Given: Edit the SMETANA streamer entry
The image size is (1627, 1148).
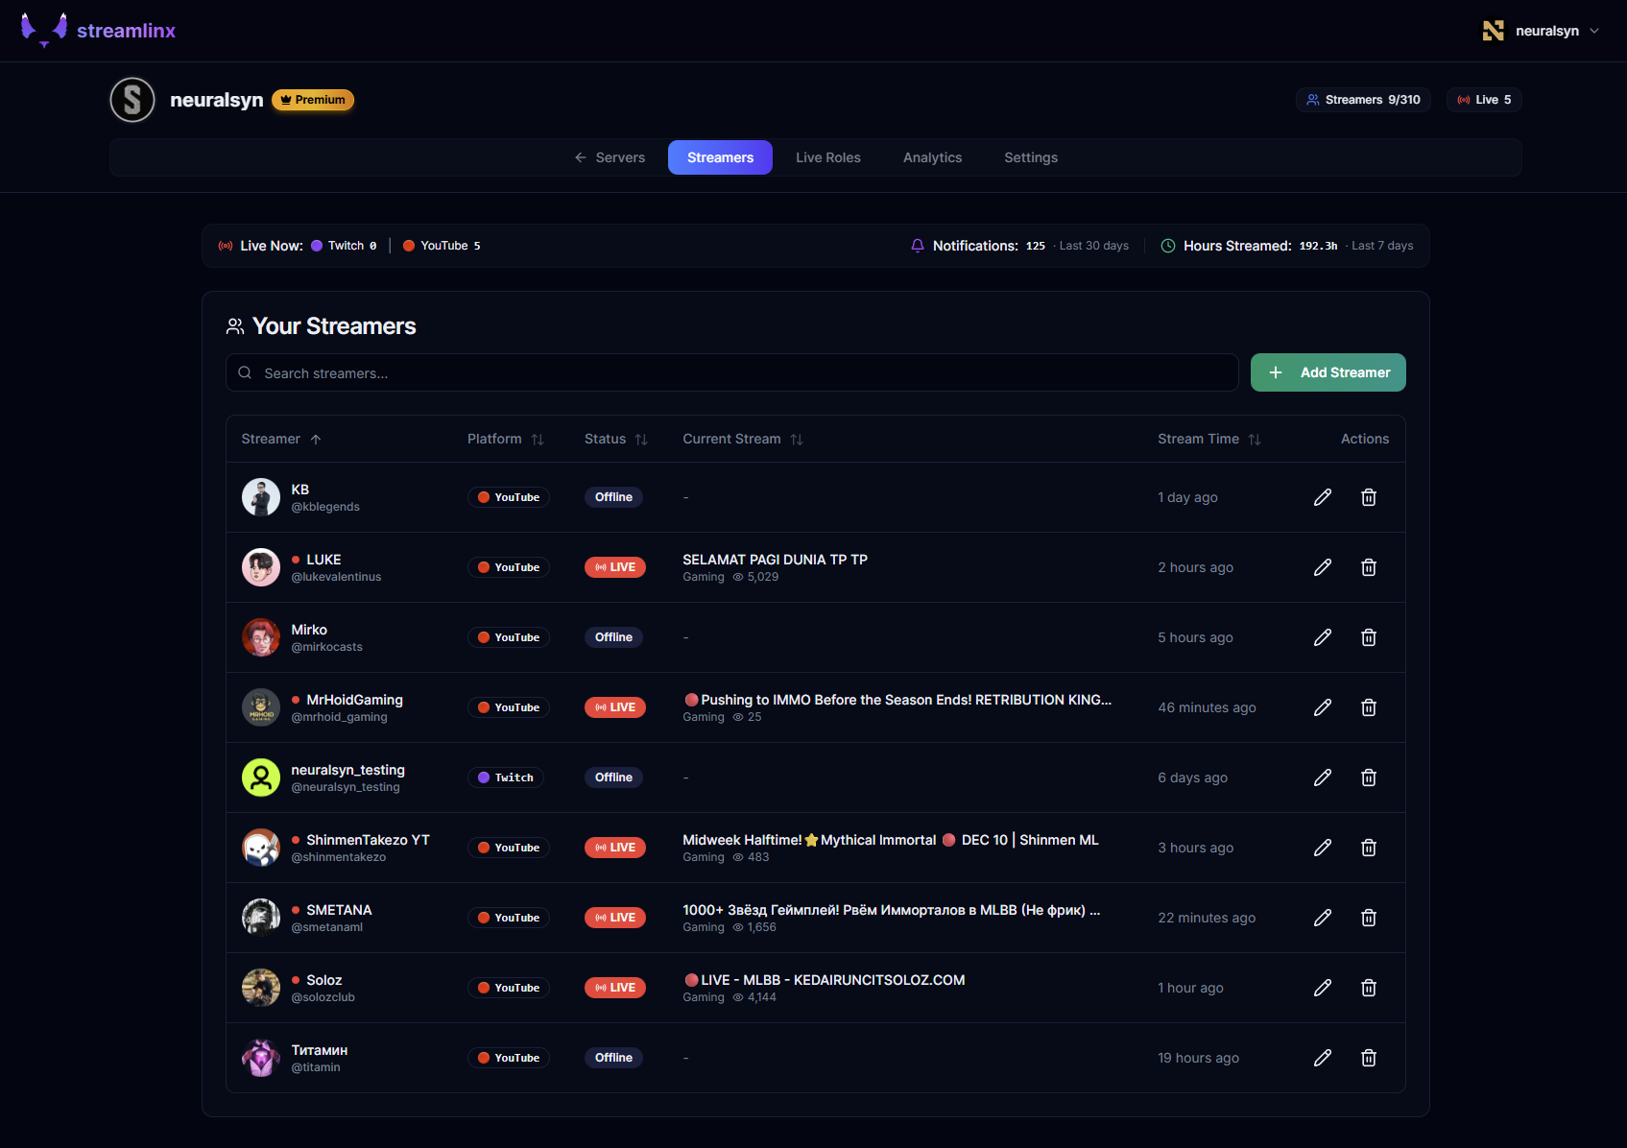Looking at the screenshot, I should [x=1322, y=918].
